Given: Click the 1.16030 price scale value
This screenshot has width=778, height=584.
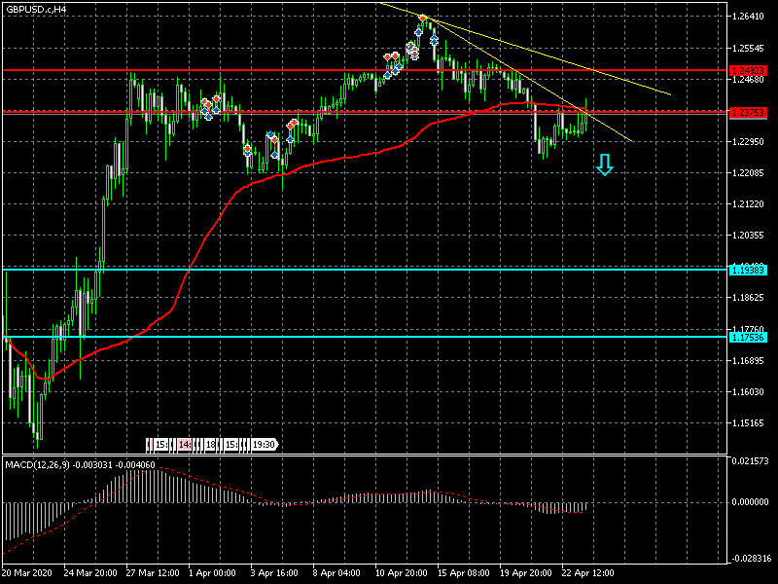Looking at the screenshot, I should (748, 392).
